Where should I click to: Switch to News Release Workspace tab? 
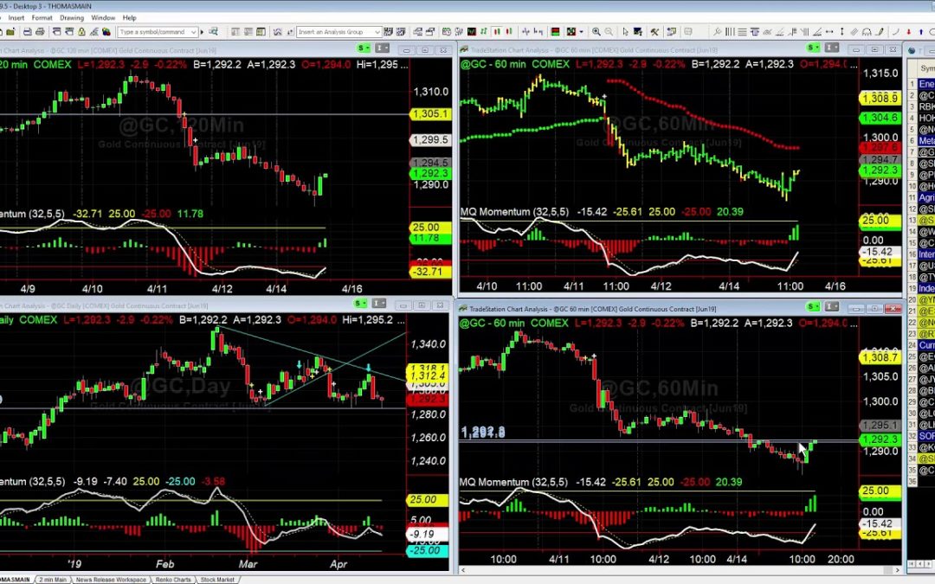coord(111,579)
